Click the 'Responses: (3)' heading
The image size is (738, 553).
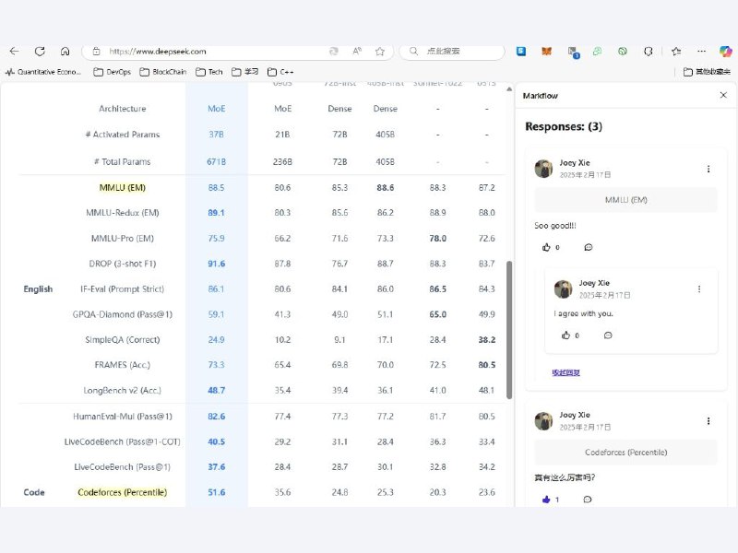coord(564,126)
